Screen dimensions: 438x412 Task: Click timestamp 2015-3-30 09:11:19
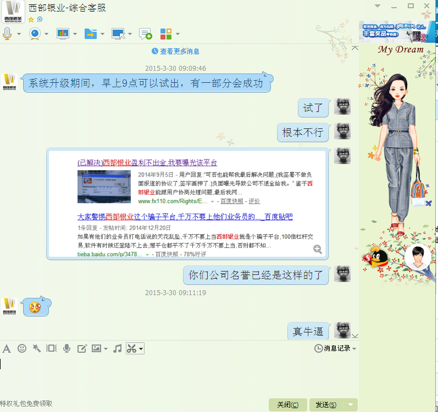click(176, 293)
